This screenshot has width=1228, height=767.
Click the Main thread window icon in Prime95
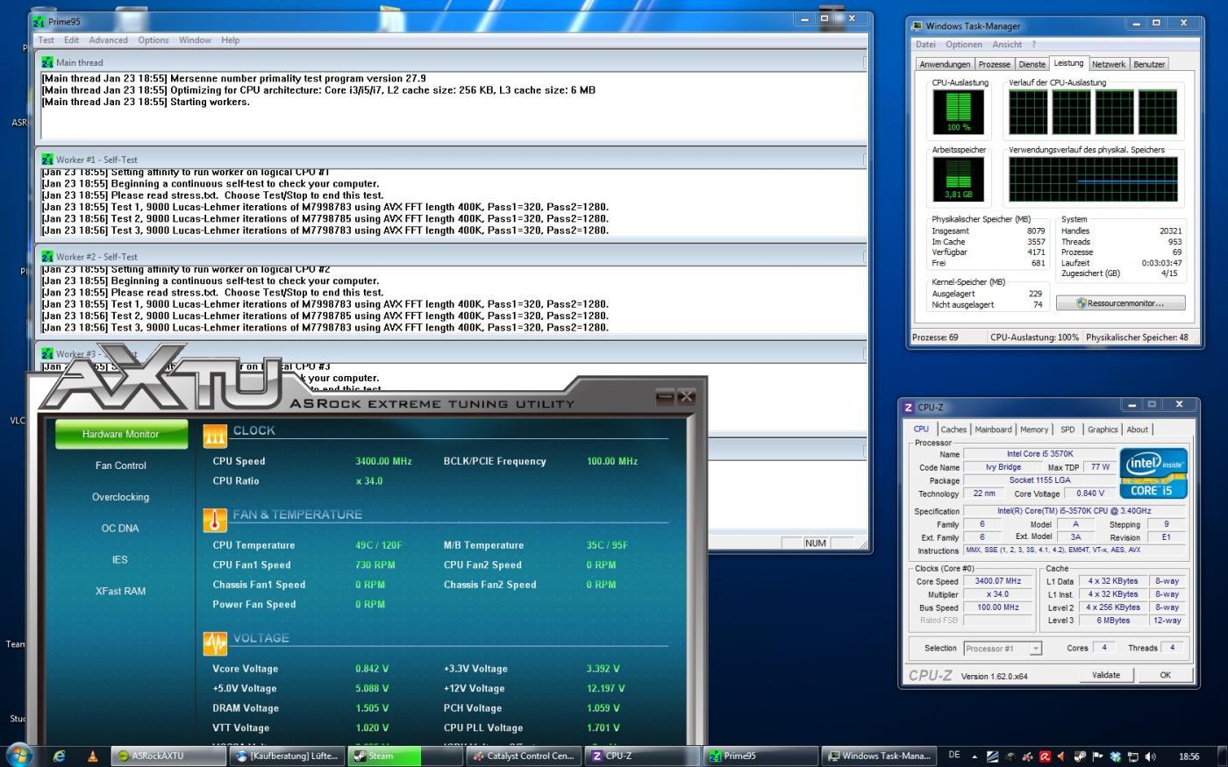[47, 62]
